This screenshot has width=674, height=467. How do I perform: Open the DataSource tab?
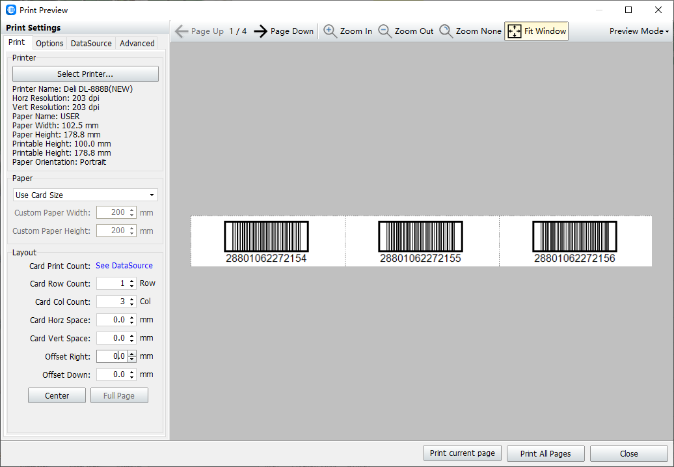[x=91, y=44]
